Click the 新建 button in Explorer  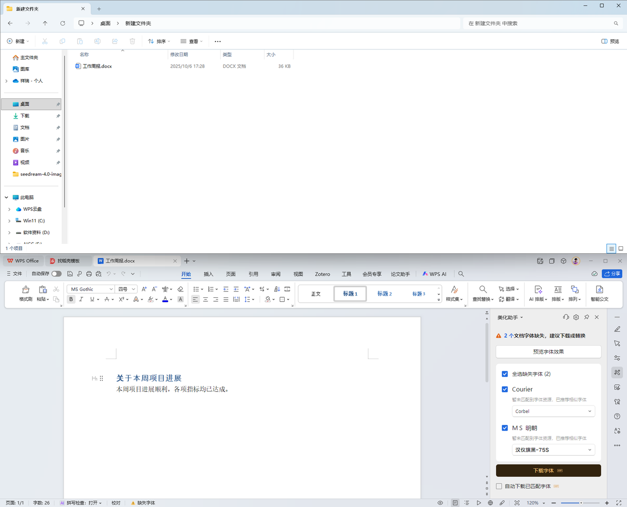(18, 41)
